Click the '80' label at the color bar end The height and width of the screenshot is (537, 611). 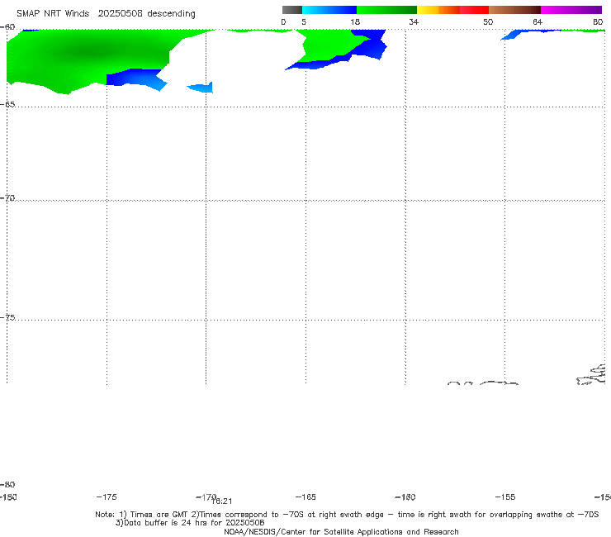coord(598,21)
